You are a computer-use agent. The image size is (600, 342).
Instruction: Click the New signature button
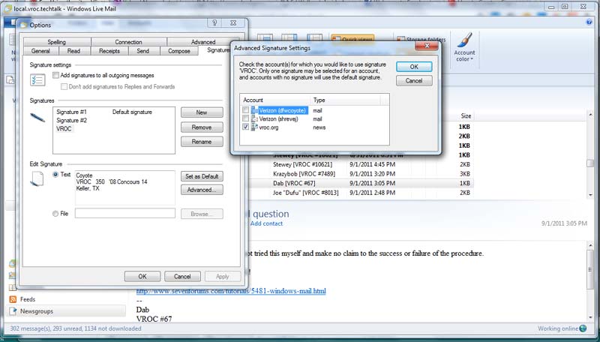pyautogui.click(x=202, y=112)
